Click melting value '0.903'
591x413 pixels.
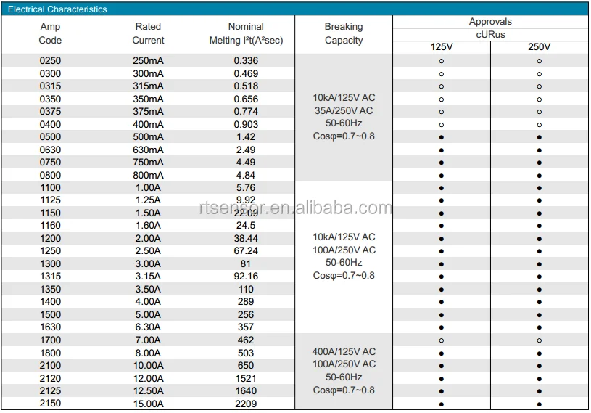(x=246, y=124)
